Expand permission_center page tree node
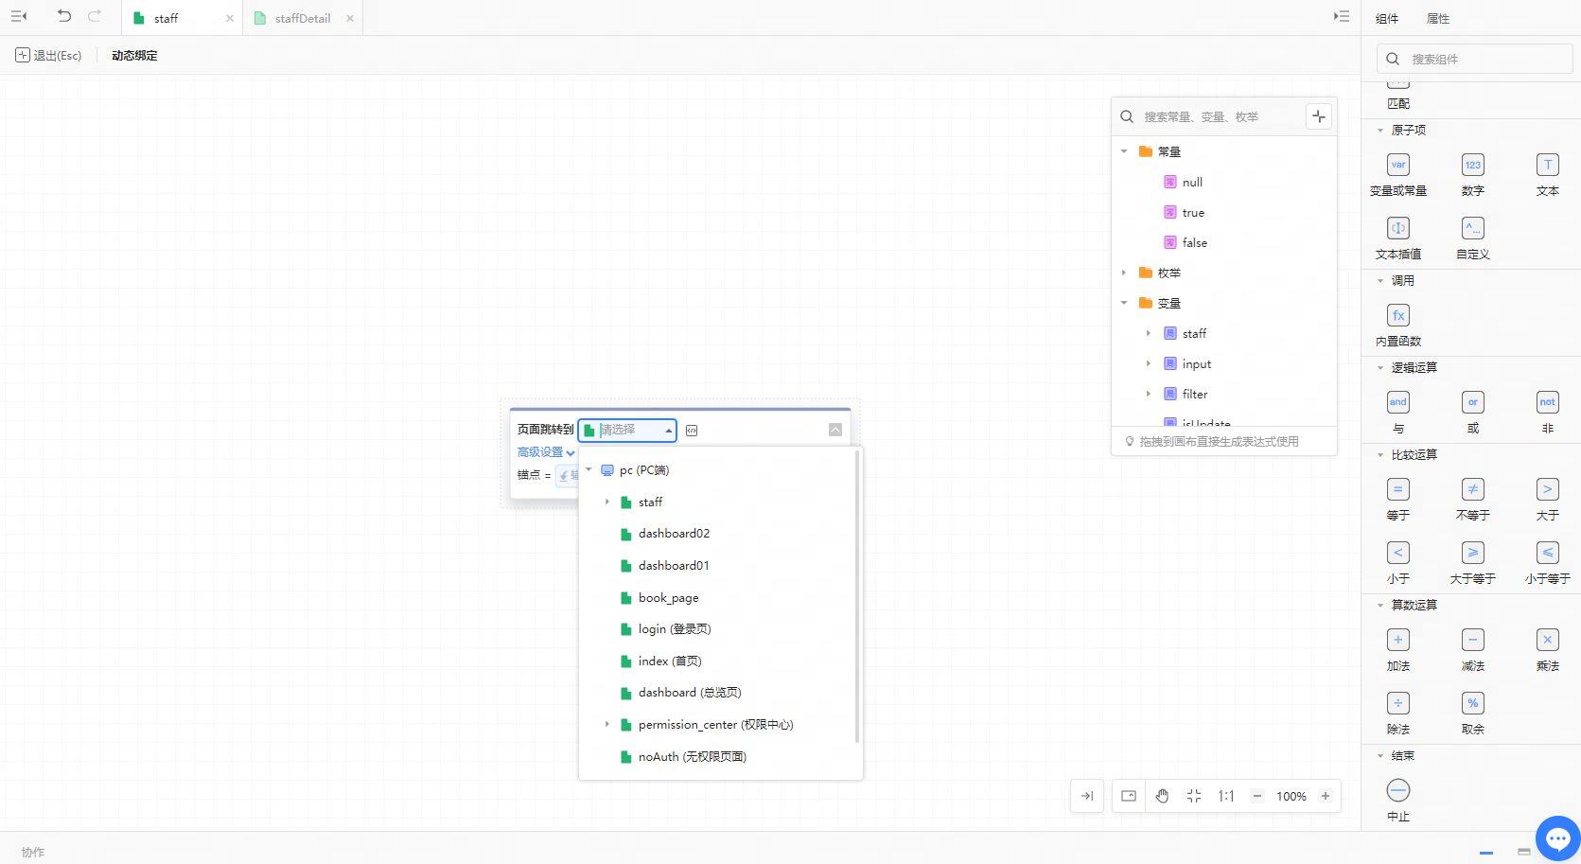Viewport: 1581px width, 864px height. [x=607, y=724]
